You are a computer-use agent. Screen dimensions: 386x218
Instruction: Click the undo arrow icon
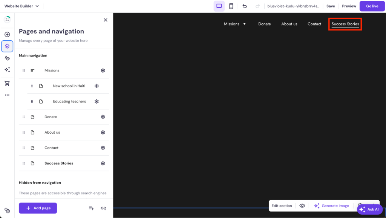245,6
